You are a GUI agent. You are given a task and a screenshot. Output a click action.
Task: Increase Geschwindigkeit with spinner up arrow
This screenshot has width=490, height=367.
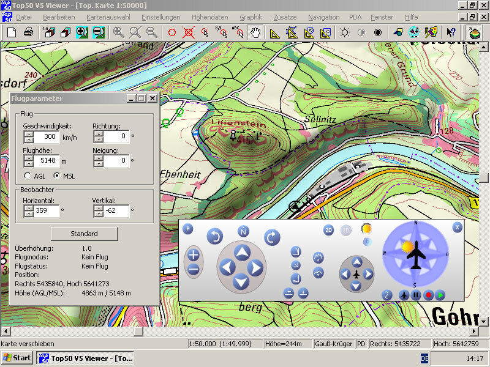tap(29, 134)
